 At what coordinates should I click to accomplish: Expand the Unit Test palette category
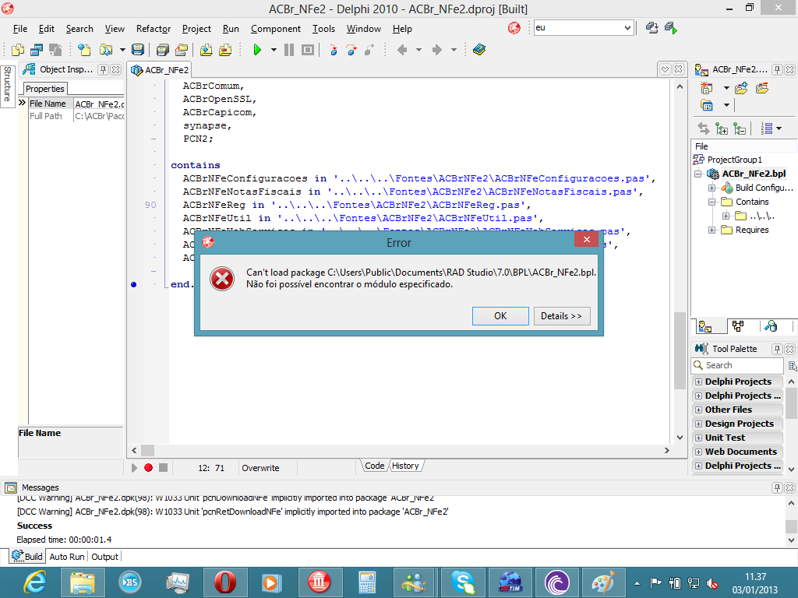pyautogui.click(x=698, y=438)
